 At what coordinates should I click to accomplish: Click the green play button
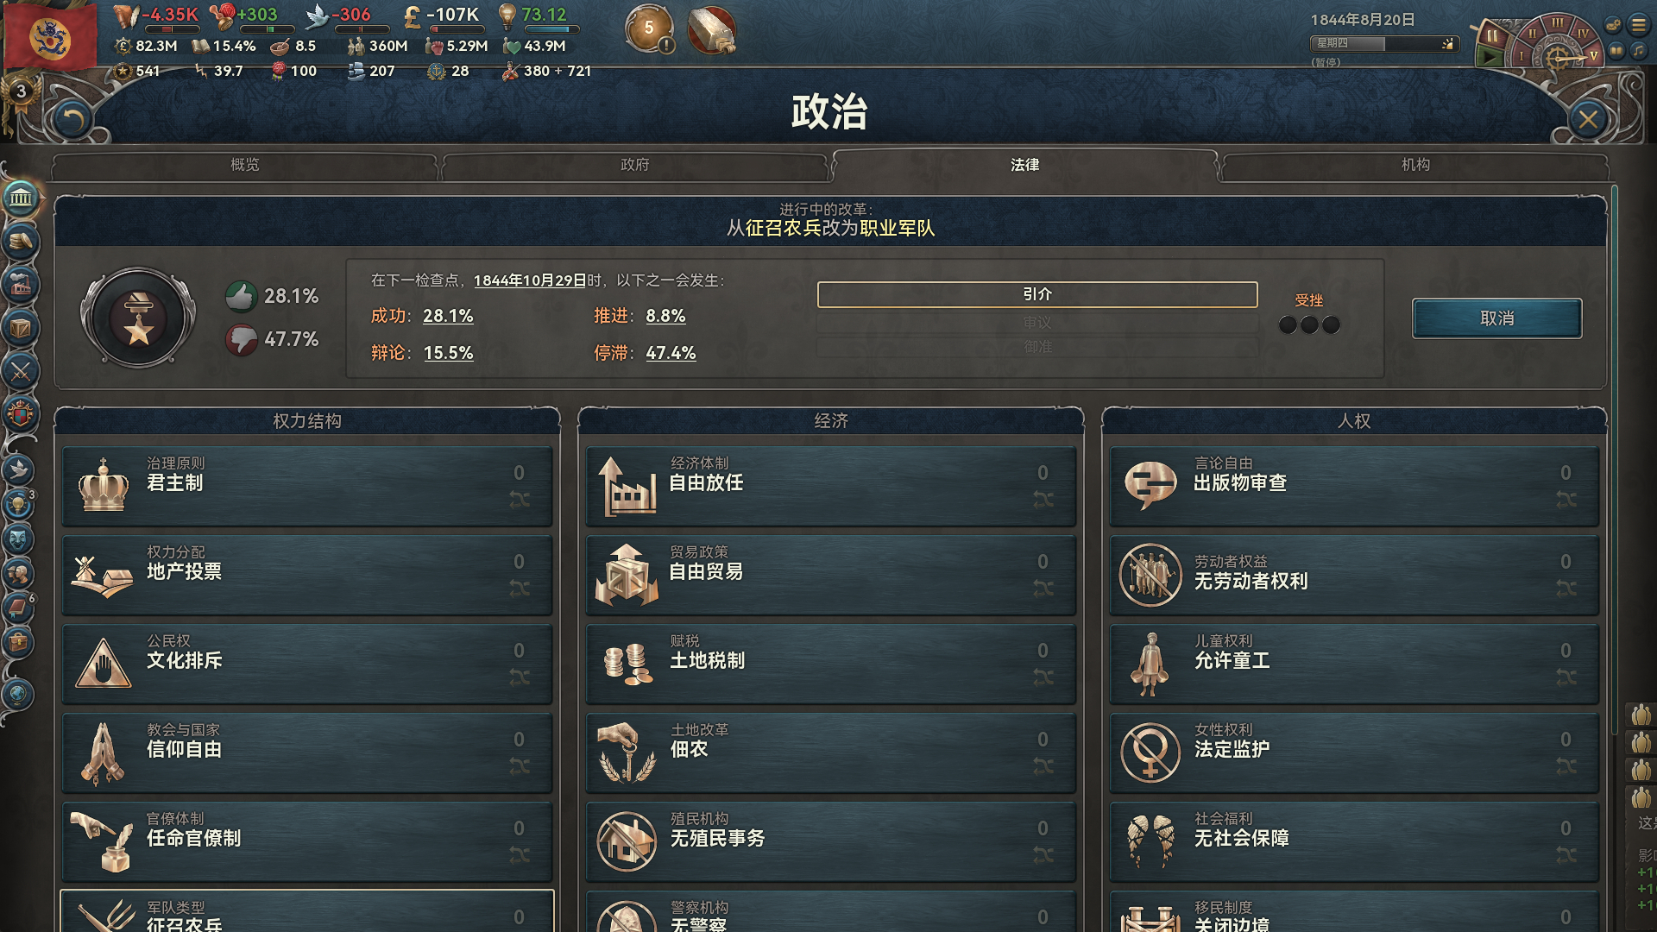(1490, 57)
